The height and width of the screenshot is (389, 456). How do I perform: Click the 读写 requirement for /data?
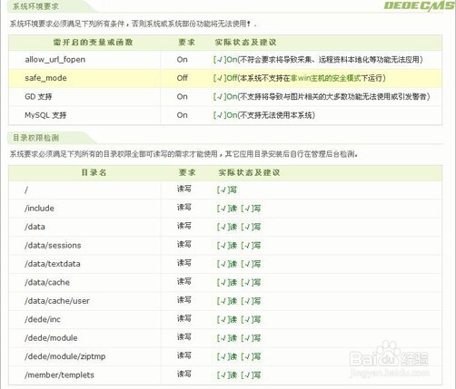click(184, 226)
